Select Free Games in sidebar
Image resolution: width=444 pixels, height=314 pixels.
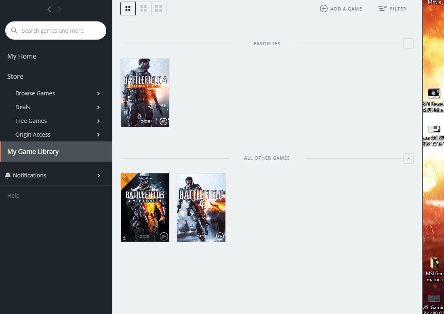pos(31,120)
